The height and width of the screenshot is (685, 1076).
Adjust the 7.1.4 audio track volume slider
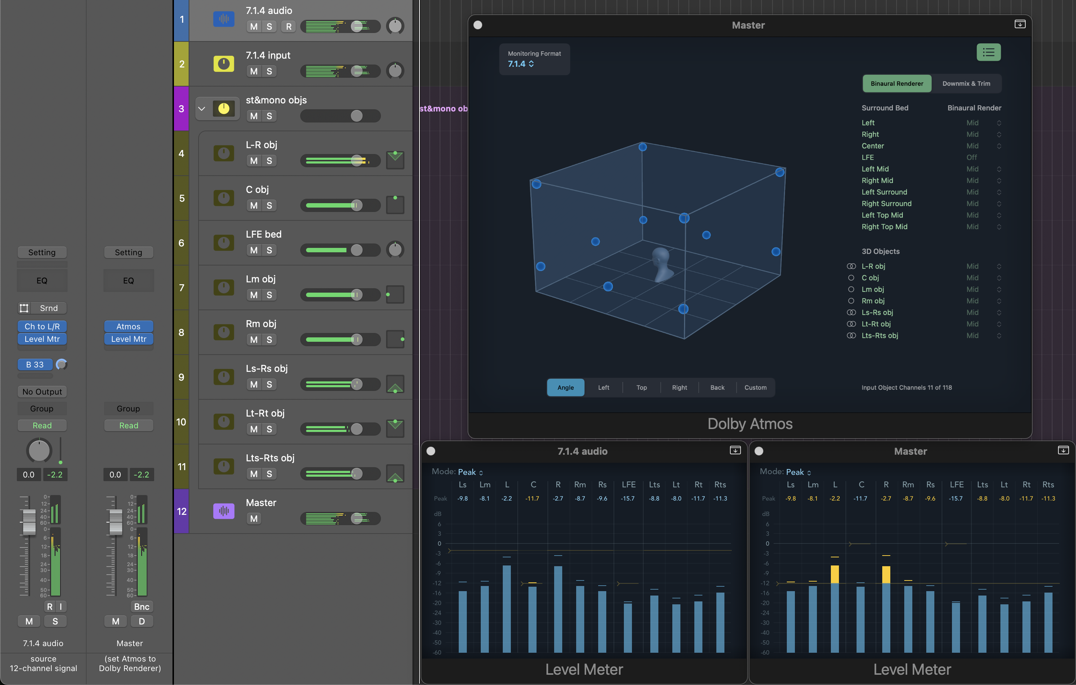[357, 26]
